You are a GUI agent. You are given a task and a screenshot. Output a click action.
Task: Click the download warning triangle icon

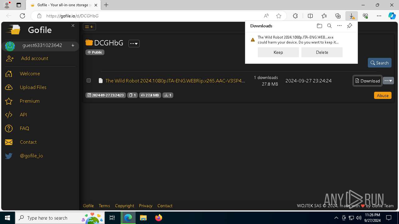253,40
